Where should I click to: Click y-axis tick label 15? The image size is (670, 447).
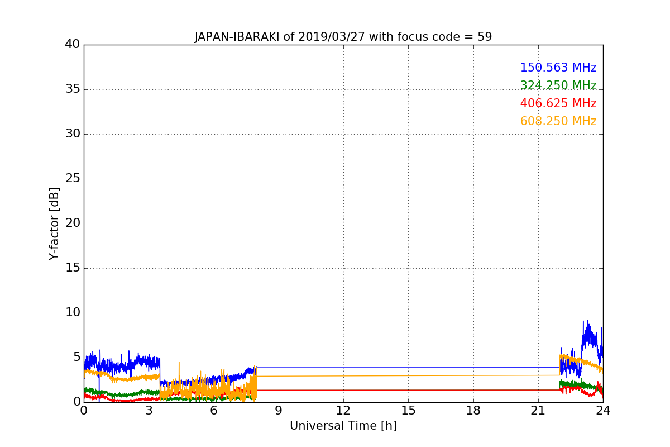point(73,268)
